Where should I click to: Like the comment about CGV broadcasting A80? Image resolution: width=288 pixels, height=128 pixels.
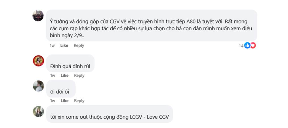point(64,46)
